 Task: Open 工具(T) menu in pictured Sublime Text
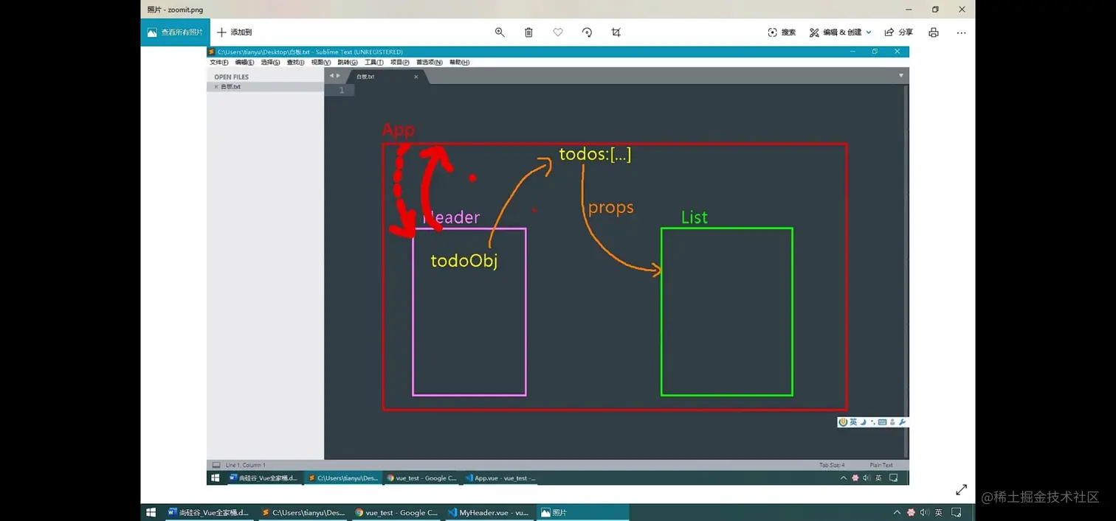pyautogui.click(x=374, y=63)
